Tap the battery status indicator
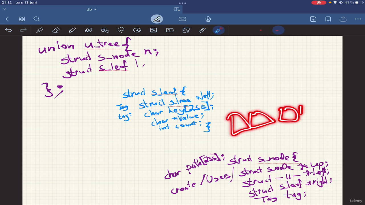This screenshot has width=365, height=205. (x=359, y=3)
